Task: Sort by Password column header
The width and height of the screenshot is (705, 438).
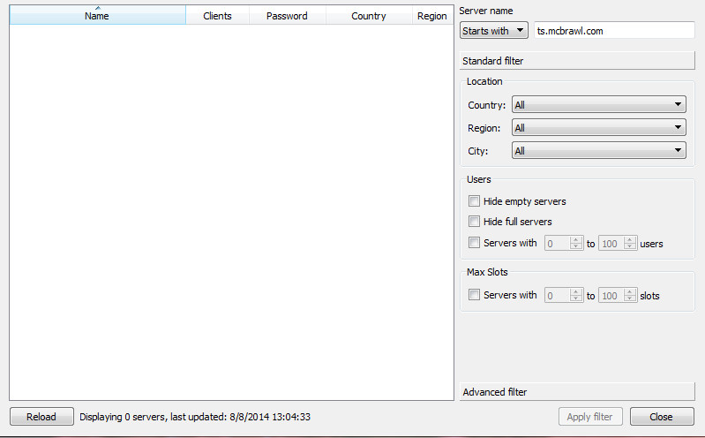Action: coord(287,16)
